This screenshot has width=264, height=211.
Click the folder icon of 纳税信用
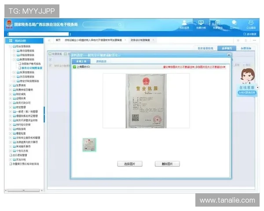(15, 129)
